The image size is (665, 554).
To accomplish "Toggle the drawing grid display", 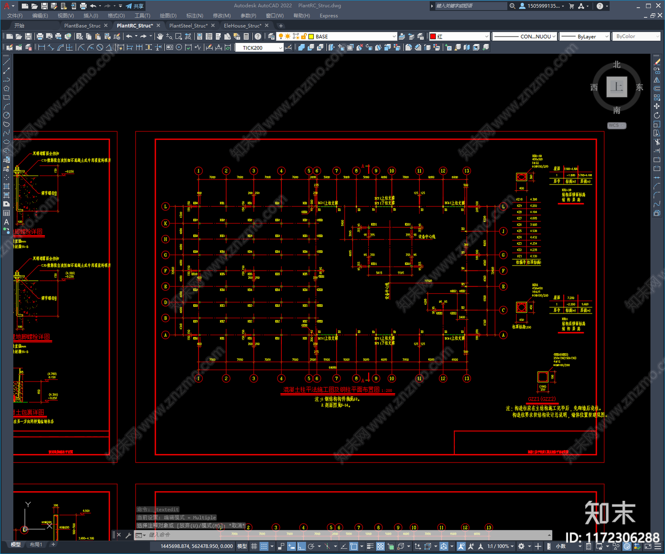I will coord(254,546).
